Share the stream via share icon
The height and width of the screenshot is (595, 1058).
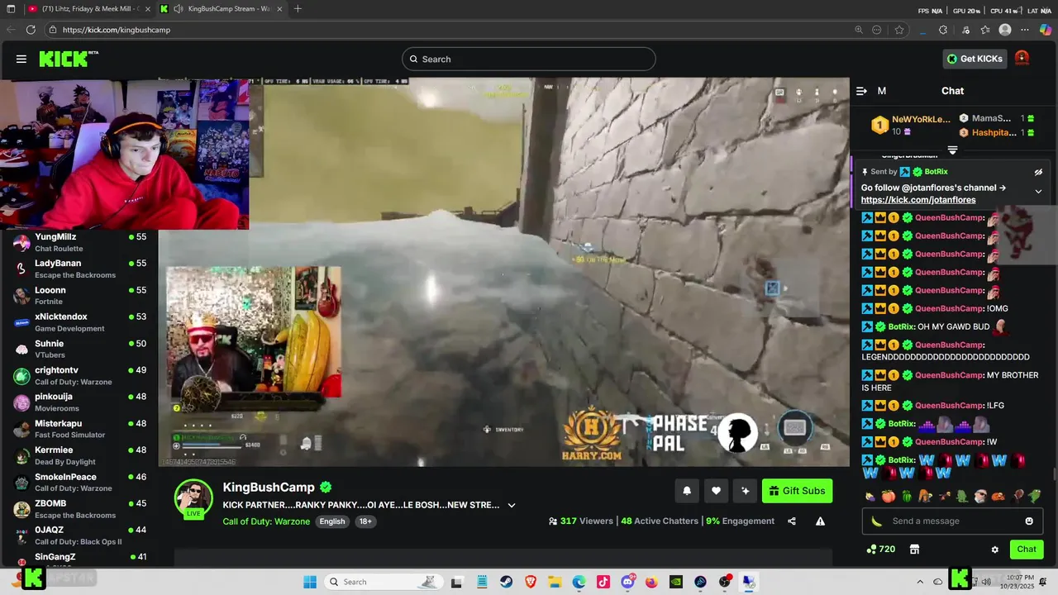coord(791,521)
